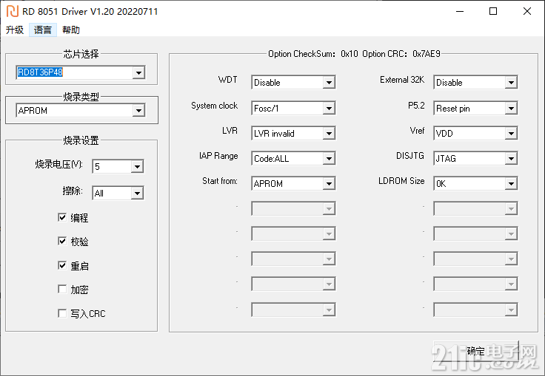Click the RD app logo icon
The image size is (545, 376).
pyautogui.click(x=13, y=11)
